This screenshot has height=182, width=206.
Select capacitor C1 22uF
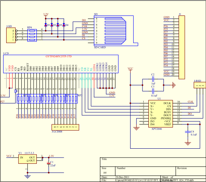[x=49, y=163]
